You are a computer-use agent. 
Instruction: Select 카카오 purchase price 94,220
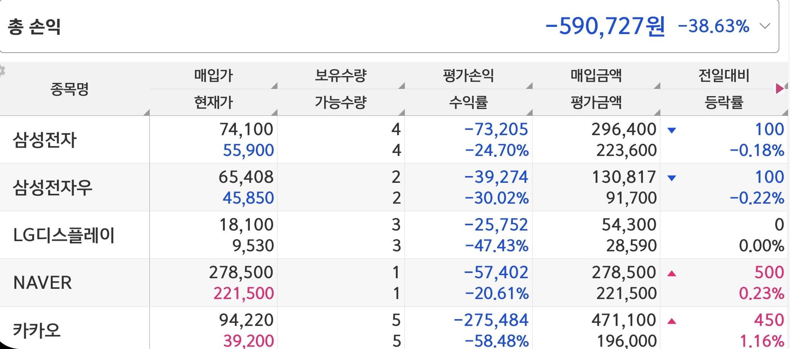(246, 320)
